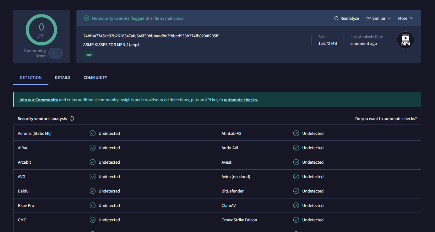Click the Bkav Pro Undetected check icon
Viewport: 435px width, 232px height.
pyautogui.click(x=93, y=205)
